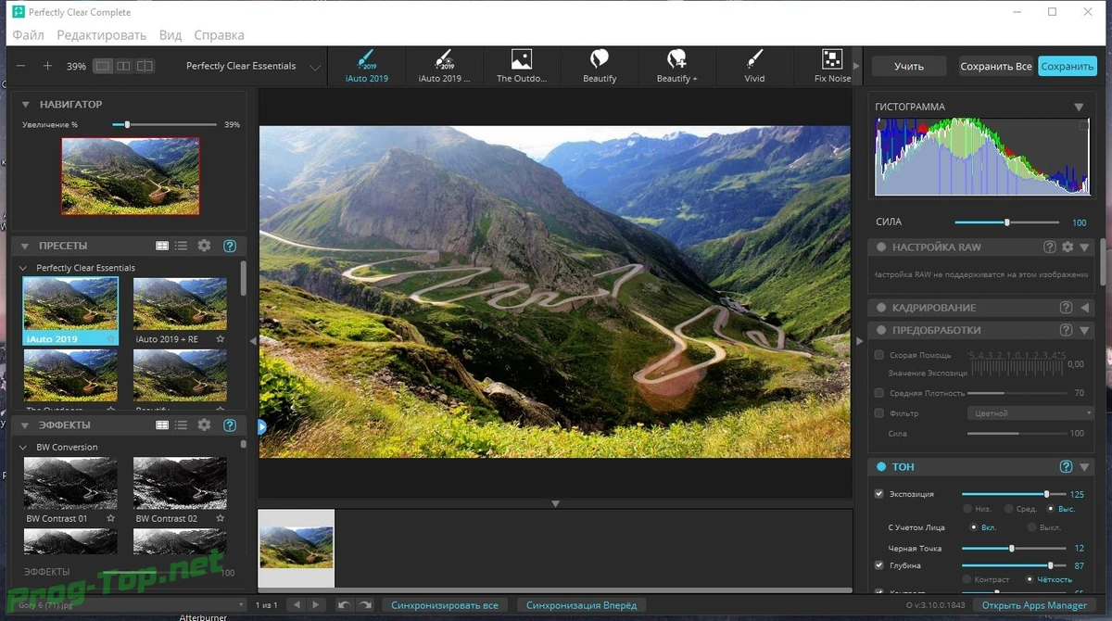Viewport: 1112px width, 621px height.
Task: Select Выкл. for С Учетом Лица
Action: 1030,527
